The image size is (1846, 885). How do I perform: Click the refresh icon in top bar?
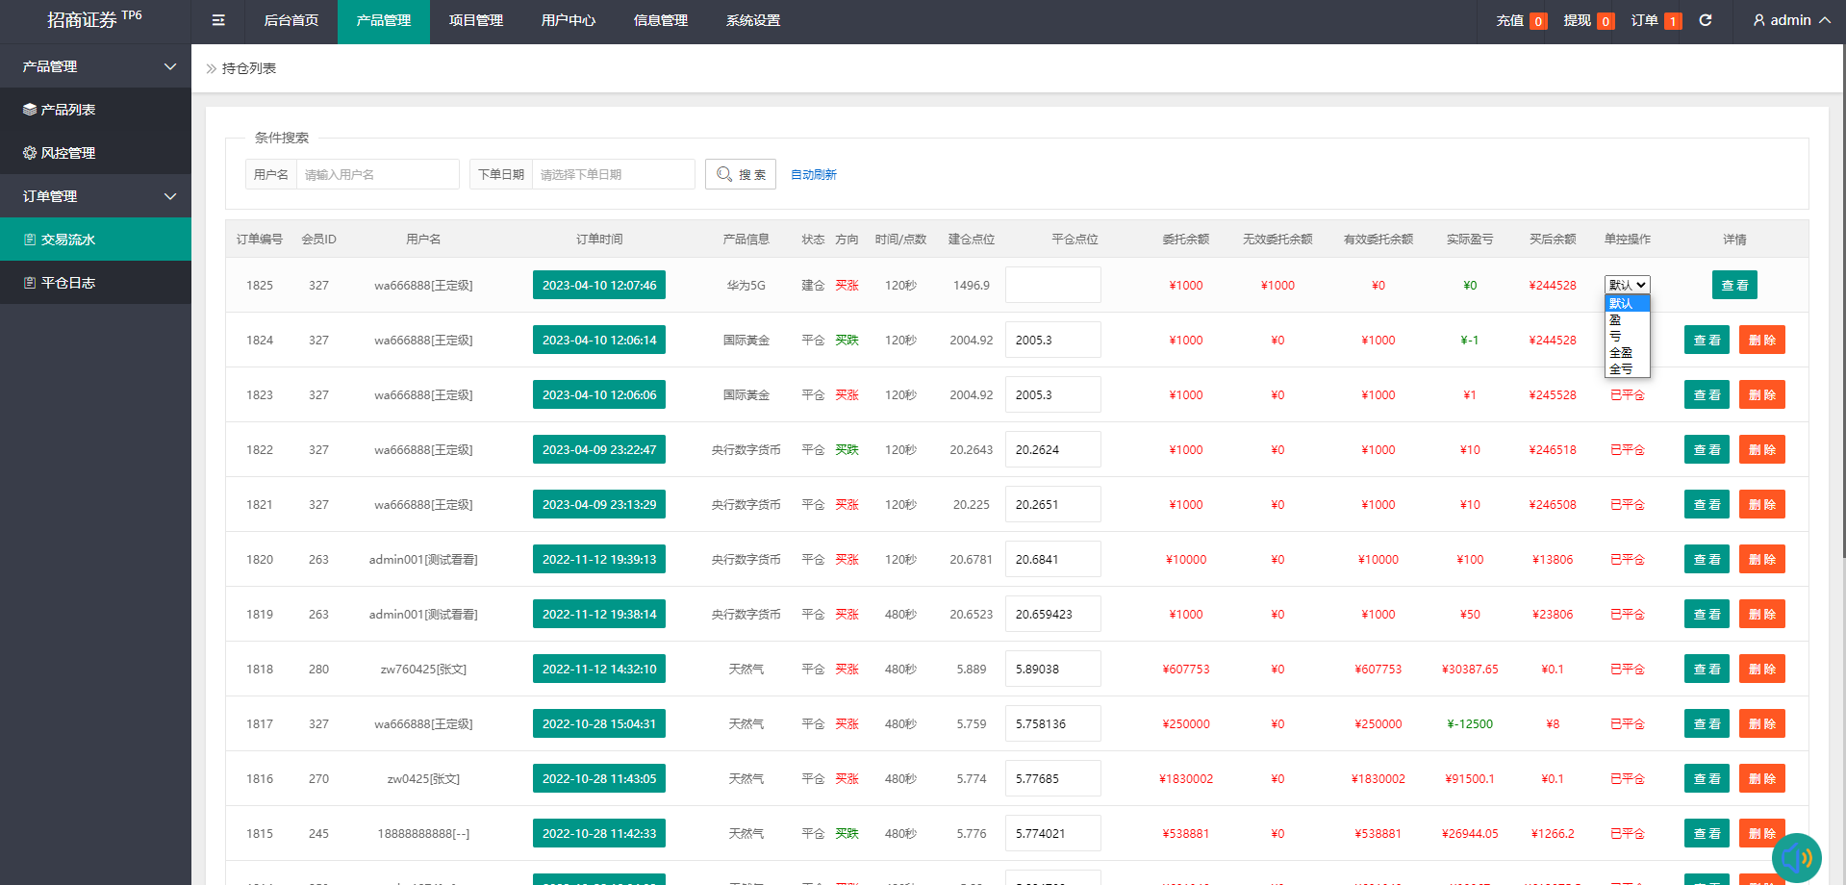click(1706, 20)
